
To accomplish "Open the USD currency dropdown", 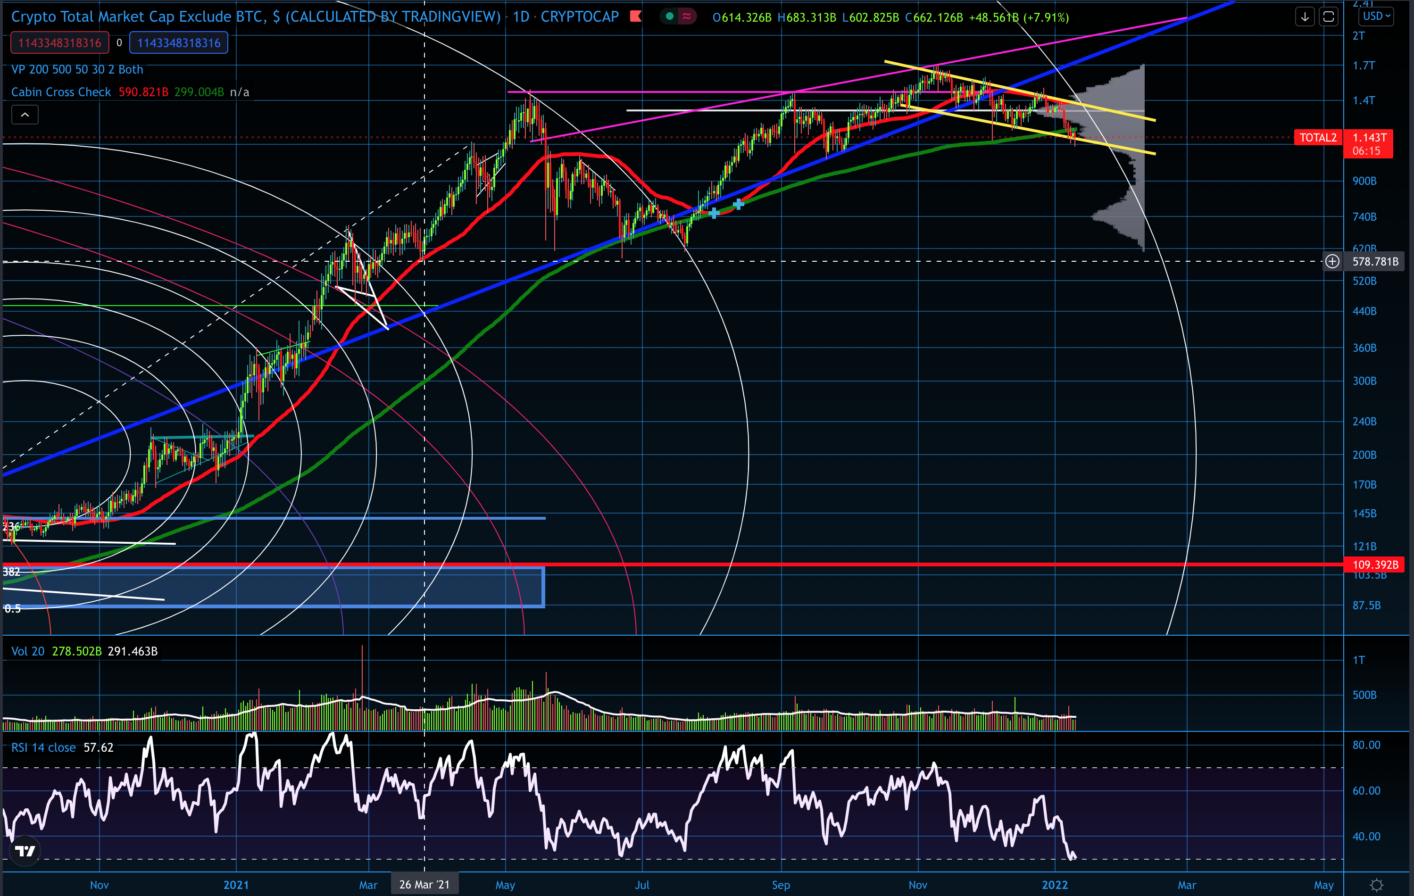I will [x=1376, y=17].
